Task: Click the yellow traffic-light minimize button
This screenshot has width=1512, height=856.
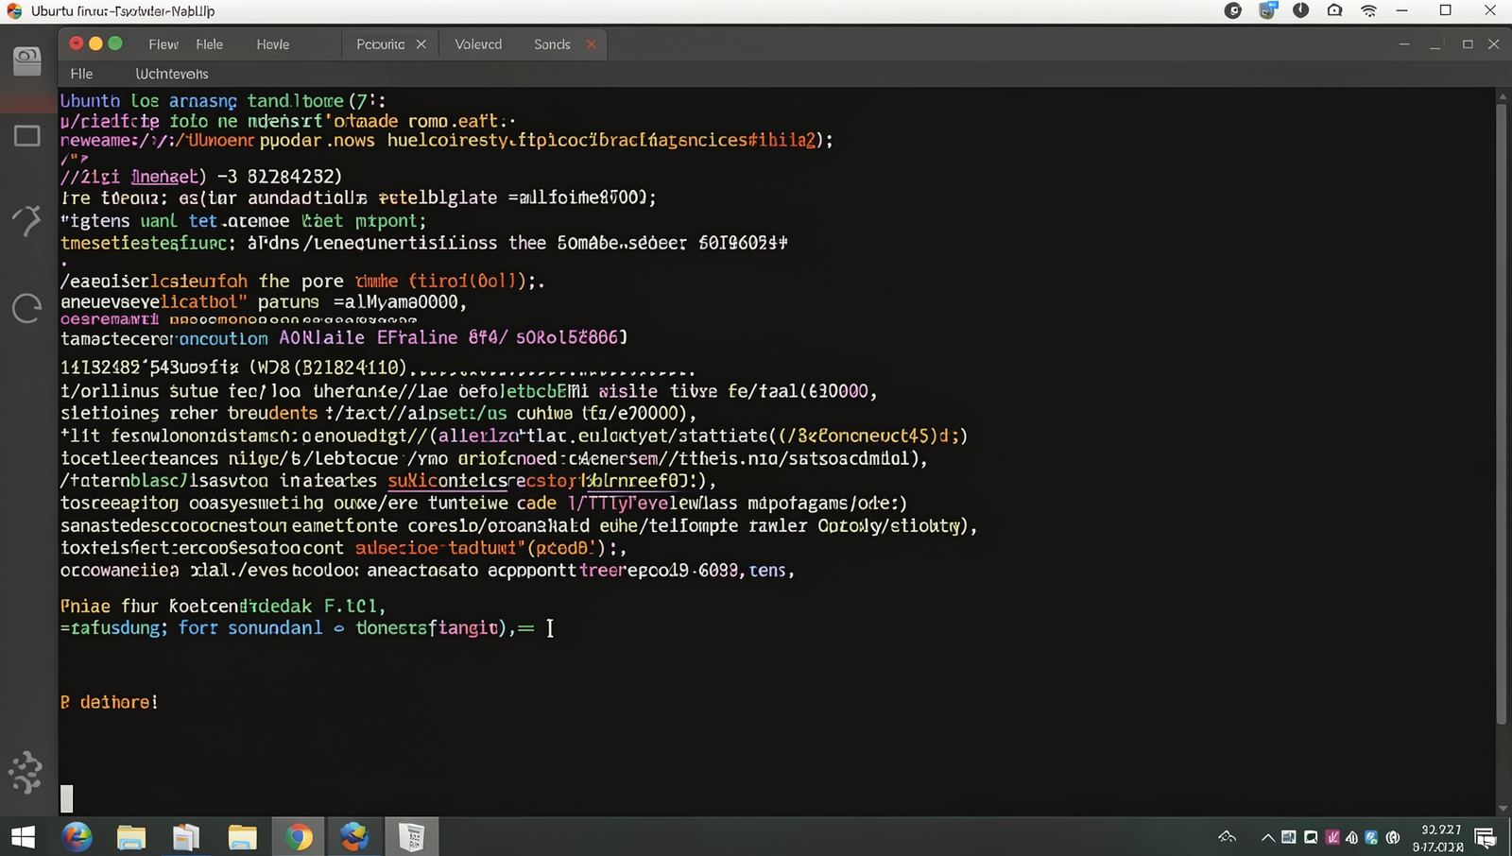Action: tap(95, 43)
